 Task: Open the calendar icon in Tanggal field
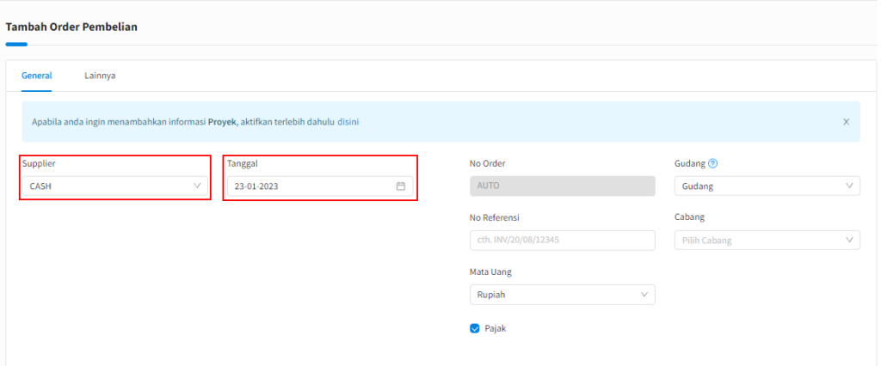pyautogui.click(x=400, y=186)
